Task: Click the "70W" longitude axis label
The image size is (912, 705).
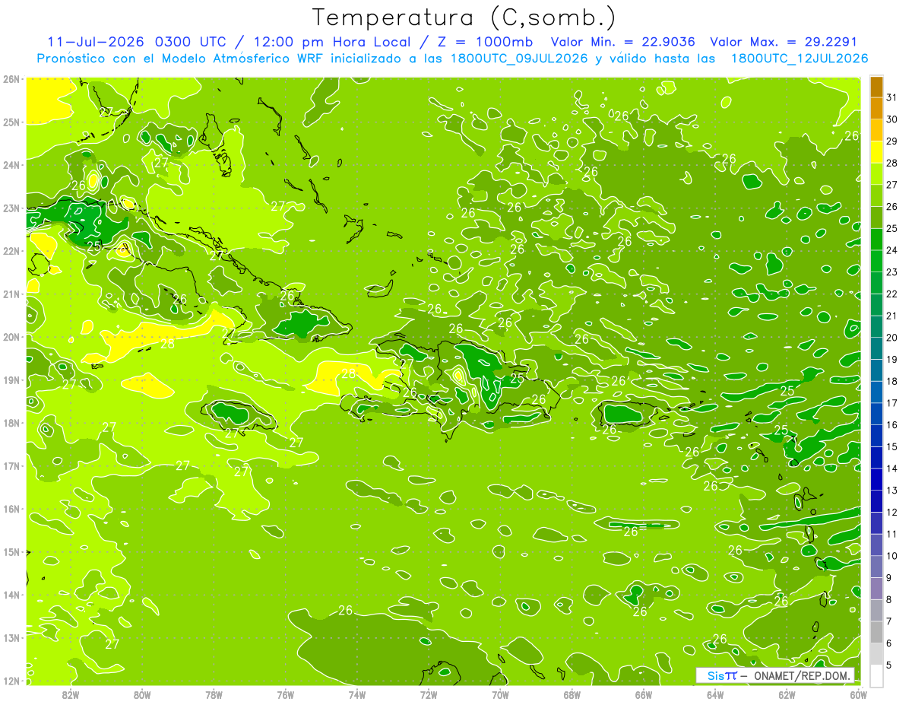Action: pos(500,694)
